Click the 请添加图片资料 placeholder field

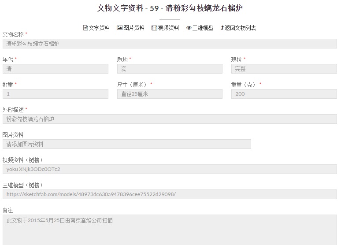pyautogui.click(x=126, y=144)
